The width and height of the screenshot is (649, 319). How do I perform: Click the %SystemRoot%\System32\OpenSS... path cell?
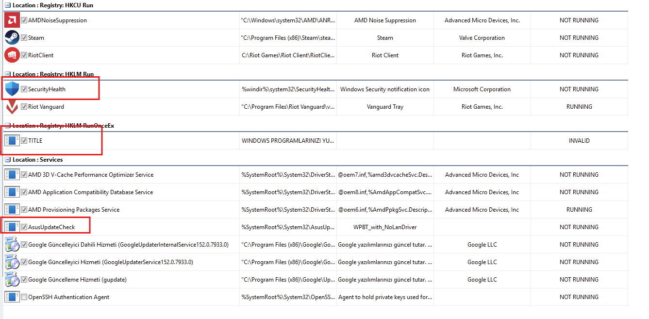(x=288, y=297)
